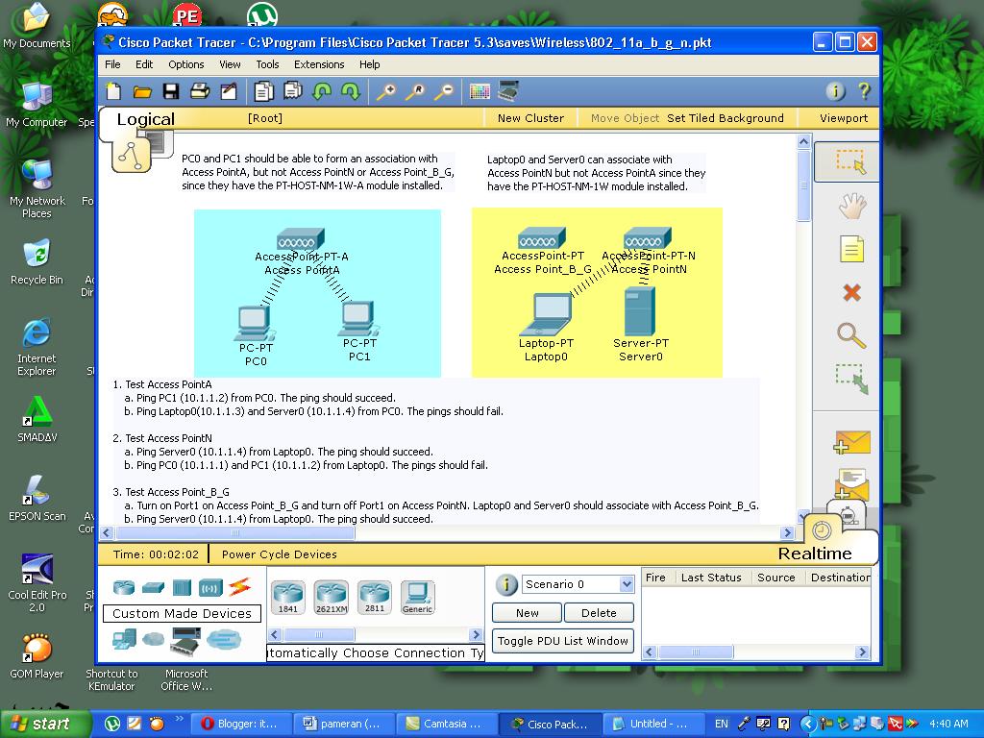This screenshot has height=738, width=984.
Task: Pick the 2811 router device
Action: [375, 597]
